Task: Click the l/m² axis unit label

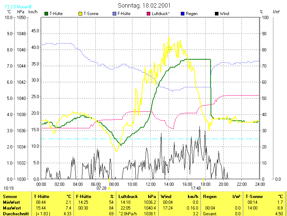Action: tap(276, 12)
